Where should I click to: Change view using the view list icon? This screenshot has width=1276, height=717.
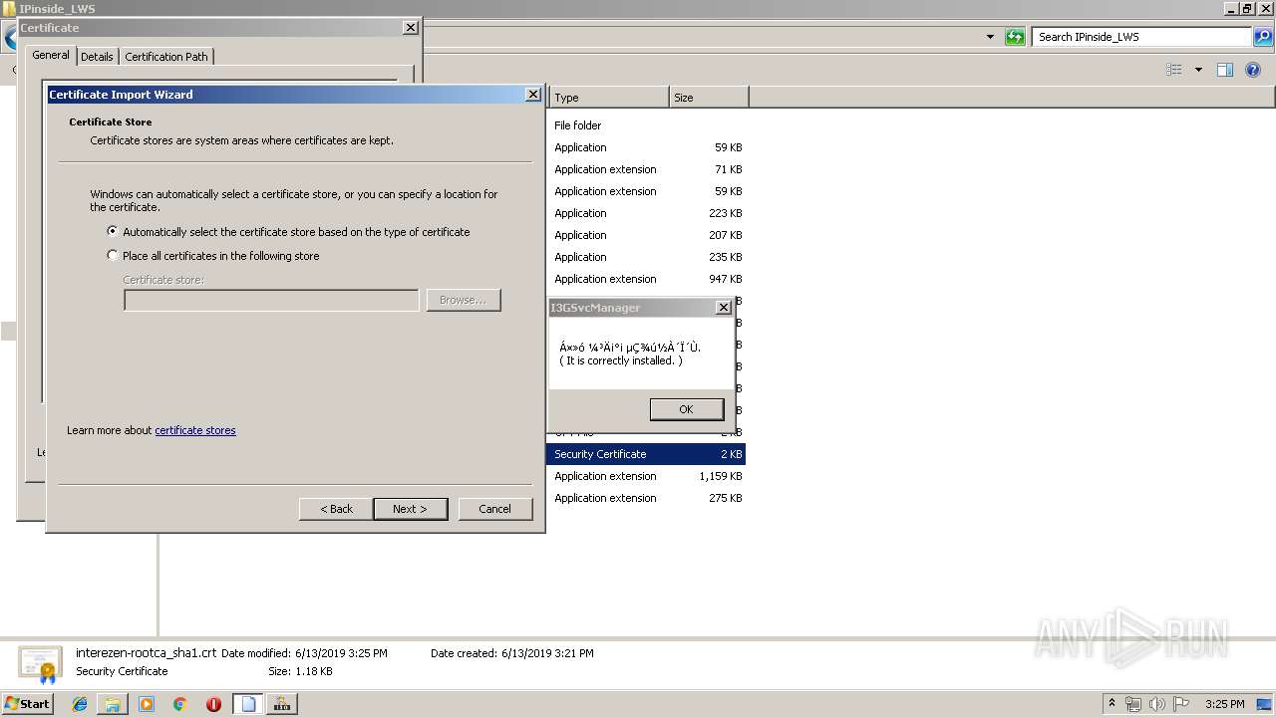[x=1174, y=70]
